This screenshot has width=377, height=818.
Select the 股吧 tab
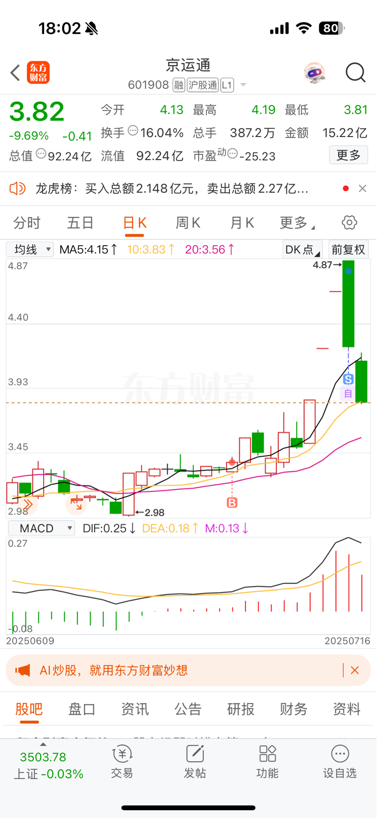[29, 709]
